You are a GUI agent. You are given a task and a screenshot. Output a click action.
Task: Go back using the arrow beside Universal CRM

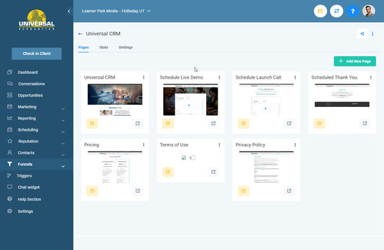(x=80, y=34)
